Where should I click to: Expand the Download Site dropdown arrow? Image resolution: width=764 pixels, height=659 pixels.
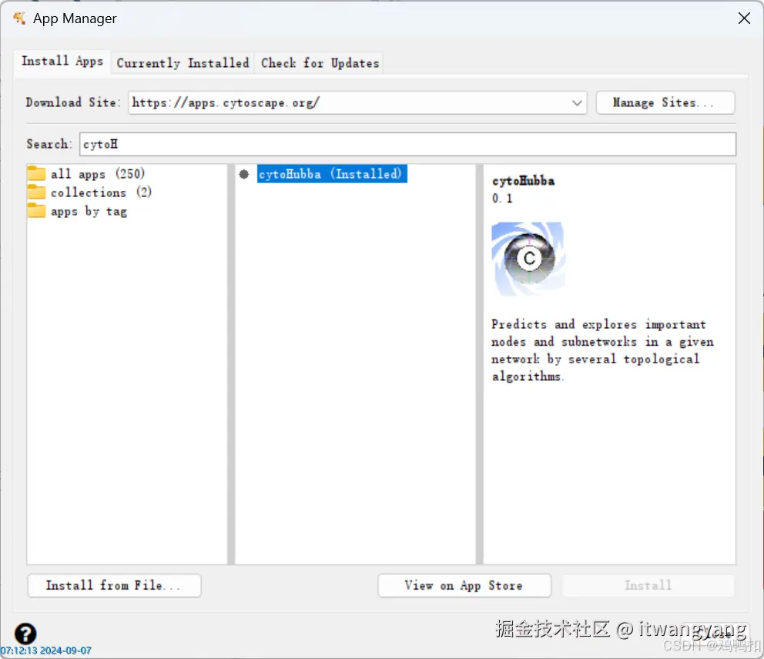coord(577,102)
